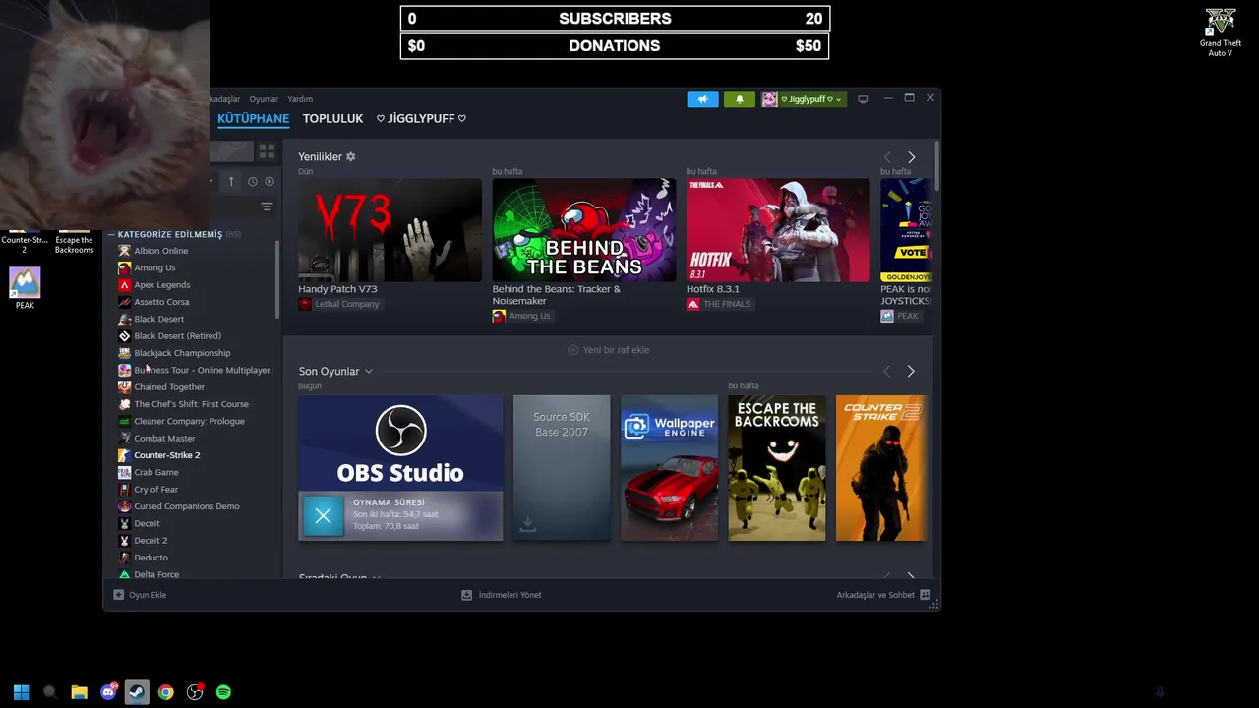
Task: Stop OBS Studio with the X button
Action: click(323, 516)
